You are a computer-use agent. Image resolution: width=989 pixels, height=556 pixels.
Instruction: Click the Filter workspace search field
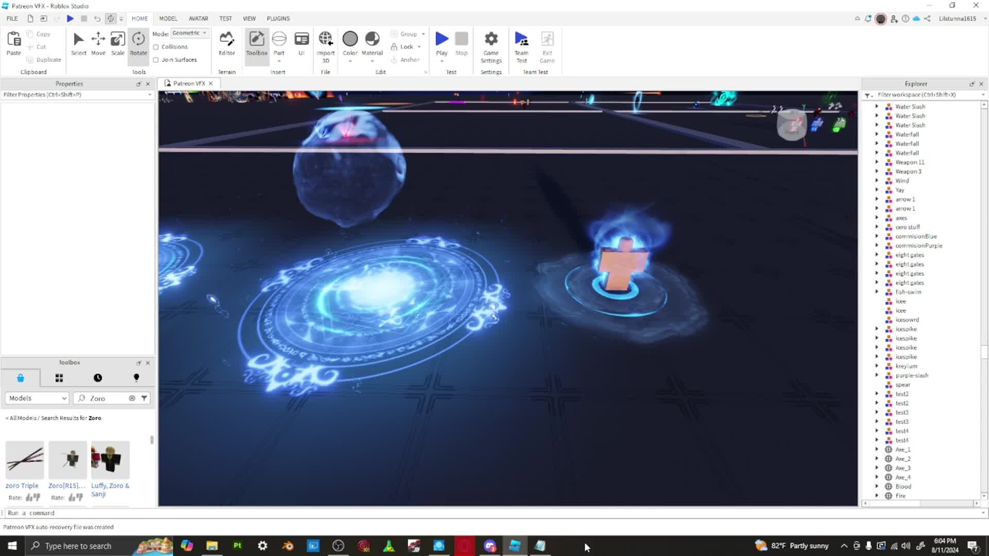[927, 95]
